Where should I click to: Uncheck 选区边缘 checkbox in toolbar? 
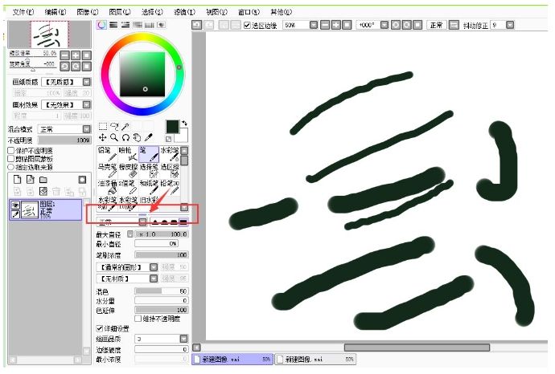[247, 25]
